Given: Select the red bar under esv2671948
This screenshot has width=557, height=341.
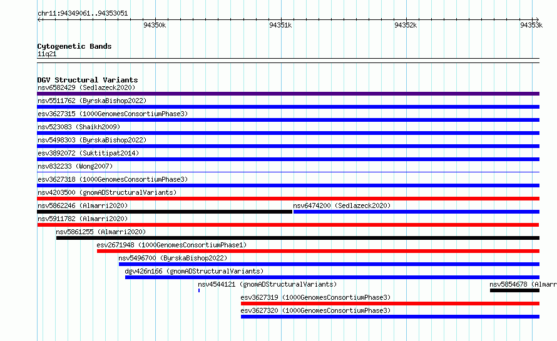Looking at the screenshot, I should [x=318, y=251].
